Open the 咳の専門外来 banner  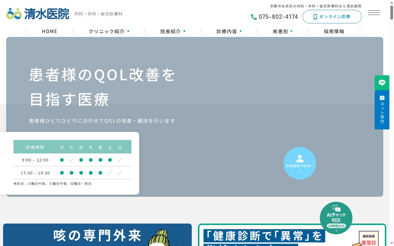pos(97,235)
